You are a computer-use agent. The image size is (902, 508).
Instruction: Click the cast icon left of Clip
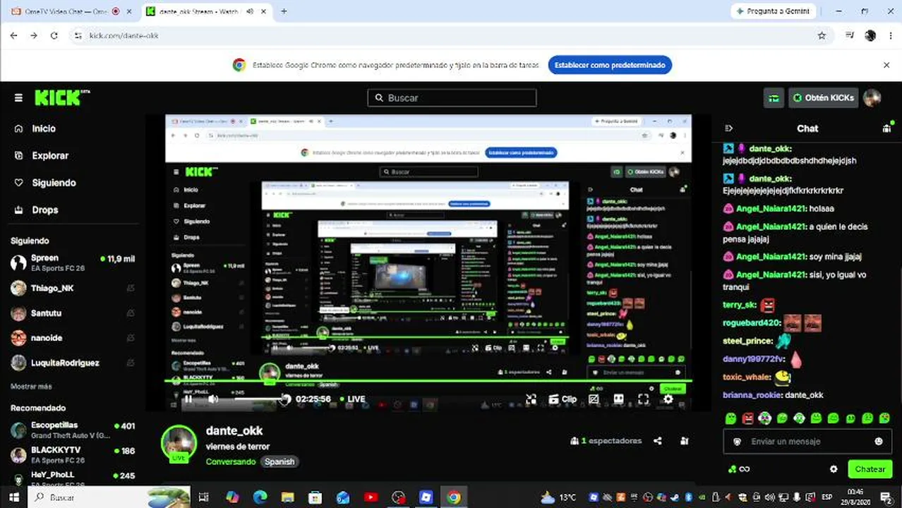pos(531,399)
